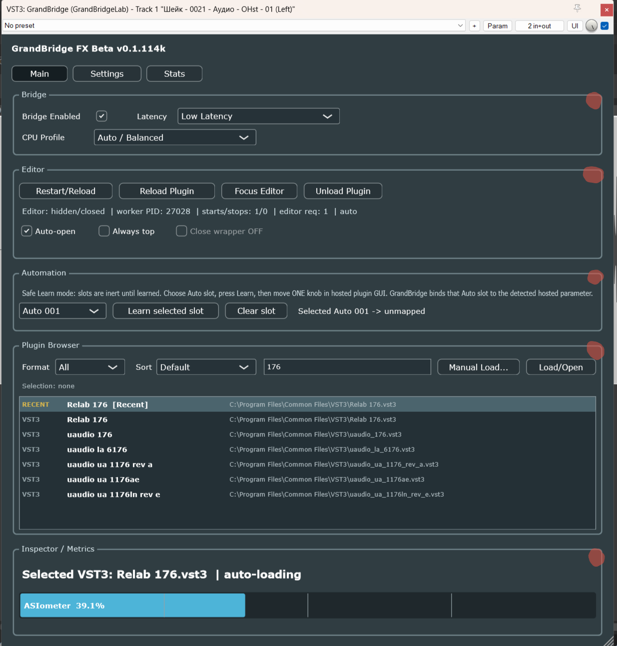Viewport: 617px width, 646px height.
Task: Click the Selected VST3: Relab 176.vst3 heading
Action: tap(114, 575)
